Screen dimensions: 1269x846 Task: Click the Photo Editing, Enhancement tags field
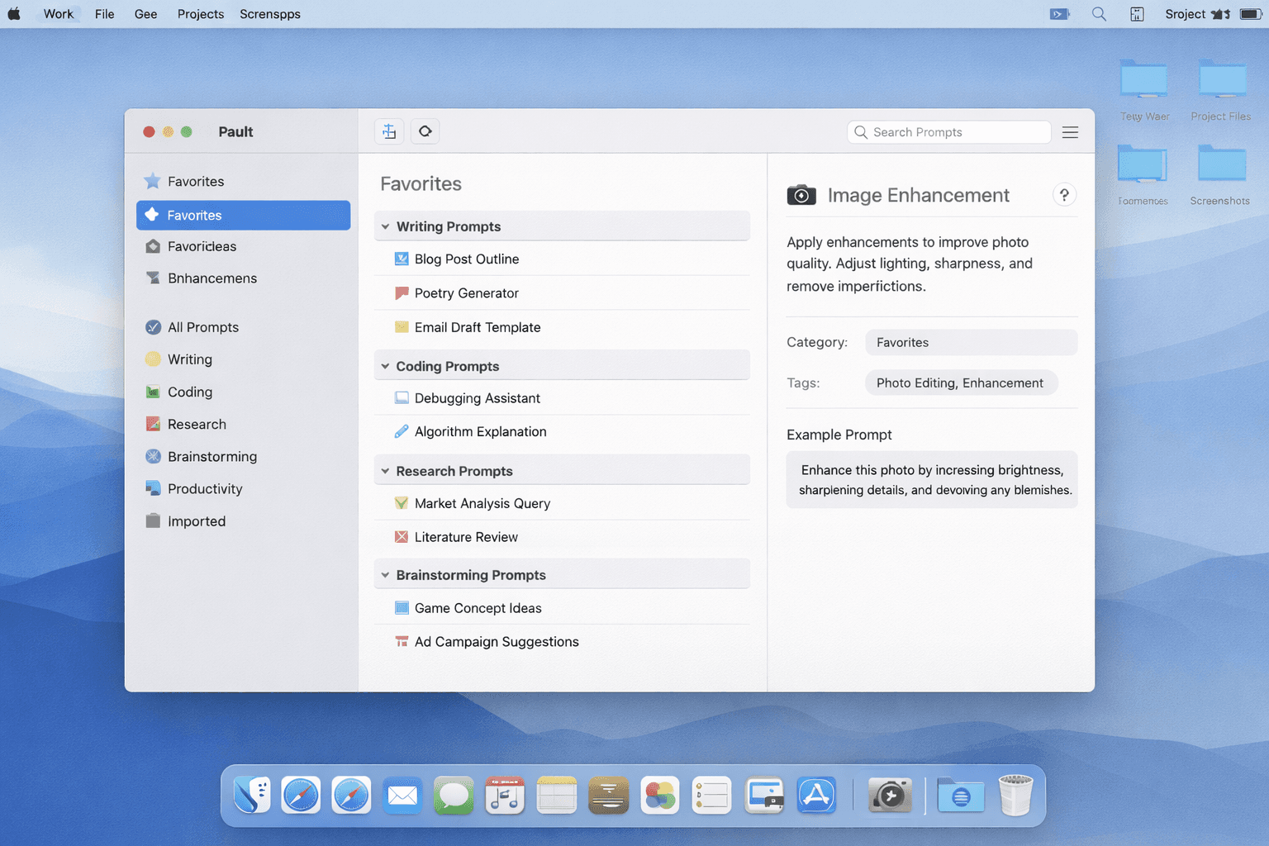click(x=962, y=383)
